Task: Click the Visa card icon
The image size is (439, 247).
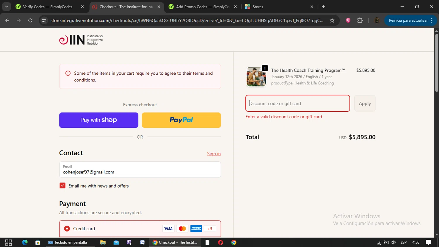Action: click(x=168, y=229)
